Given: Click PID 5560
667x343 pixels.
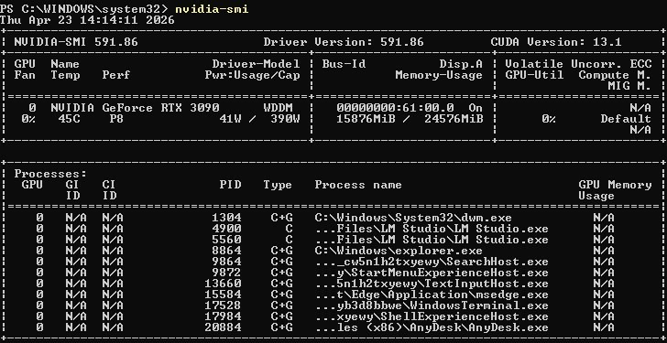Looking at the screenshot, I should pyautogui.click(x=226, y=240).
